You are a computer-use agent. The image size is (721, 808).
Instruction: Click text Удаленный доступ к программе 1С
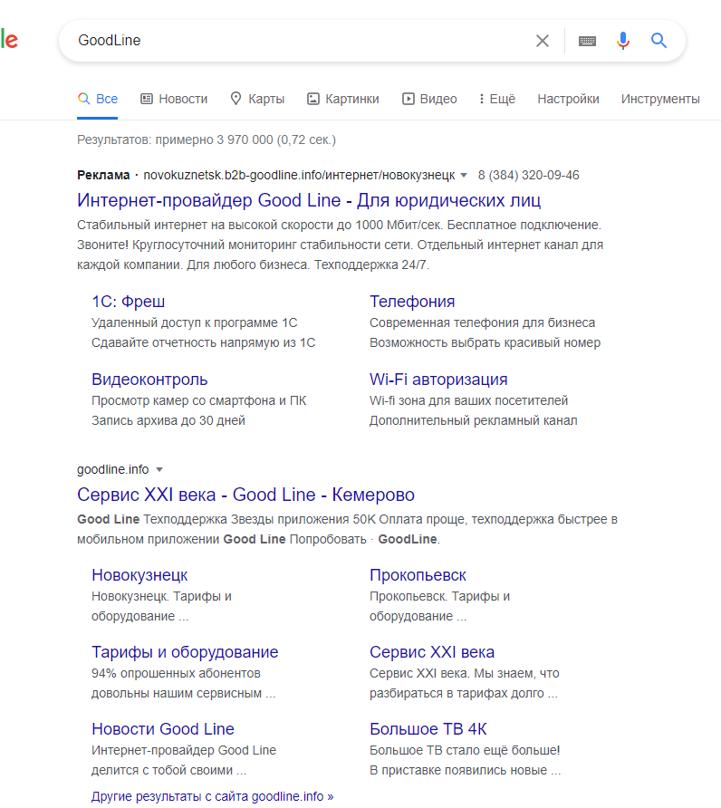click(x=195, y=322)
